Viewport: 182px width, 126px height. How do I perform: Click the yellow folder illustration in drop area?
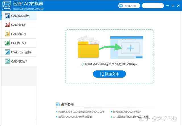88,47
